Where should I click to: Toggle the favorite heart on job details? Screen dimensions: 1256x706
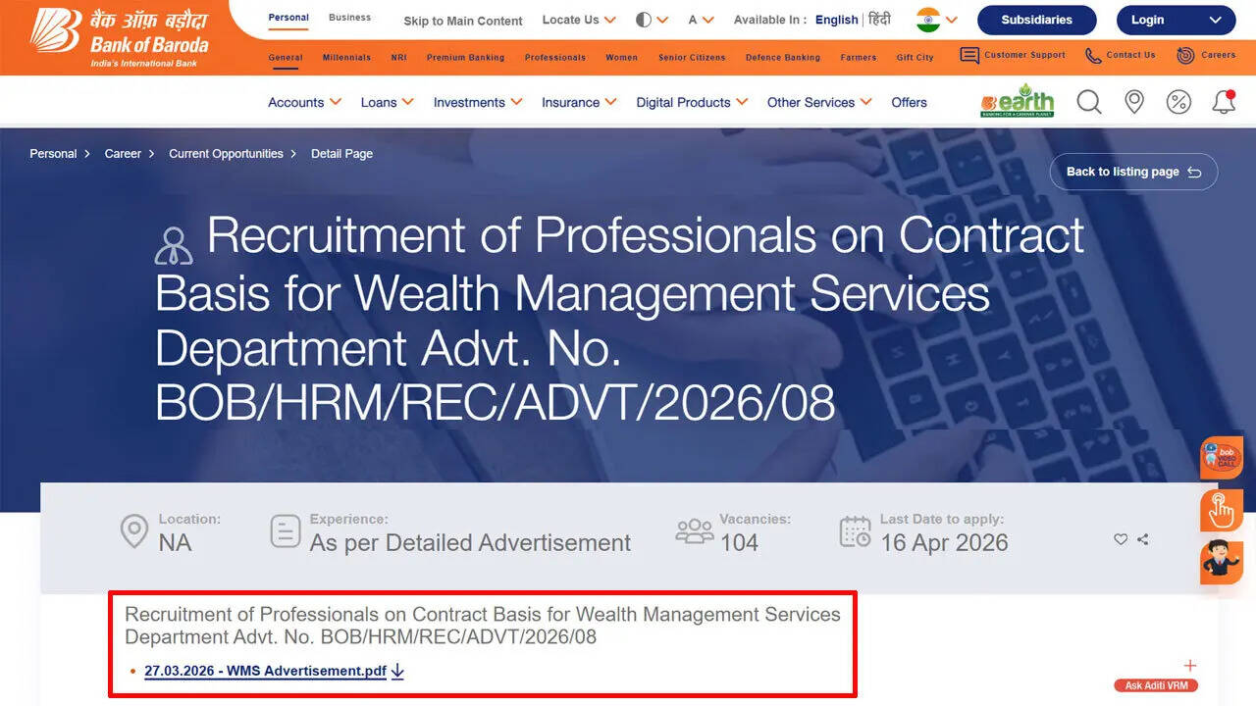coord(1121,539)
